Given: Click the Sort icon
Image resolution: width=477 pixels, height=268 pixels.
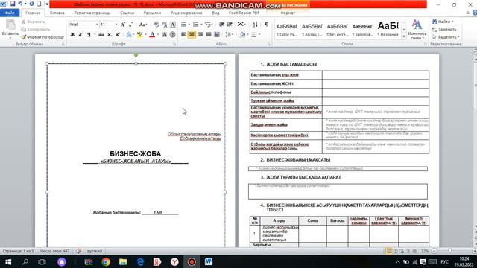Looking at the screenshot, I should point(255,25).
